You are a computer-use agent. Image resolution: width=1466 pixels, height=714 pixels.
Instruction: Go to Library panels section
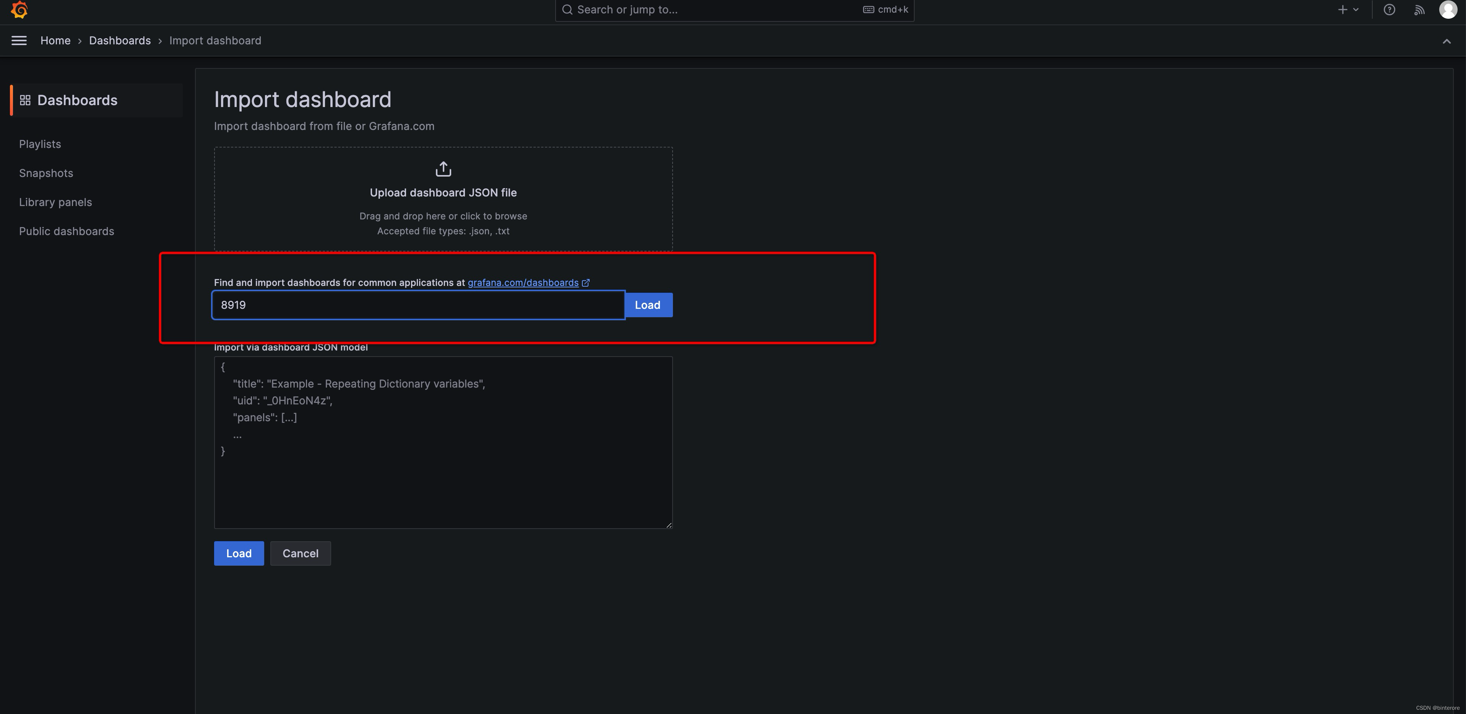pyautogui.click(x=55, y=202)
